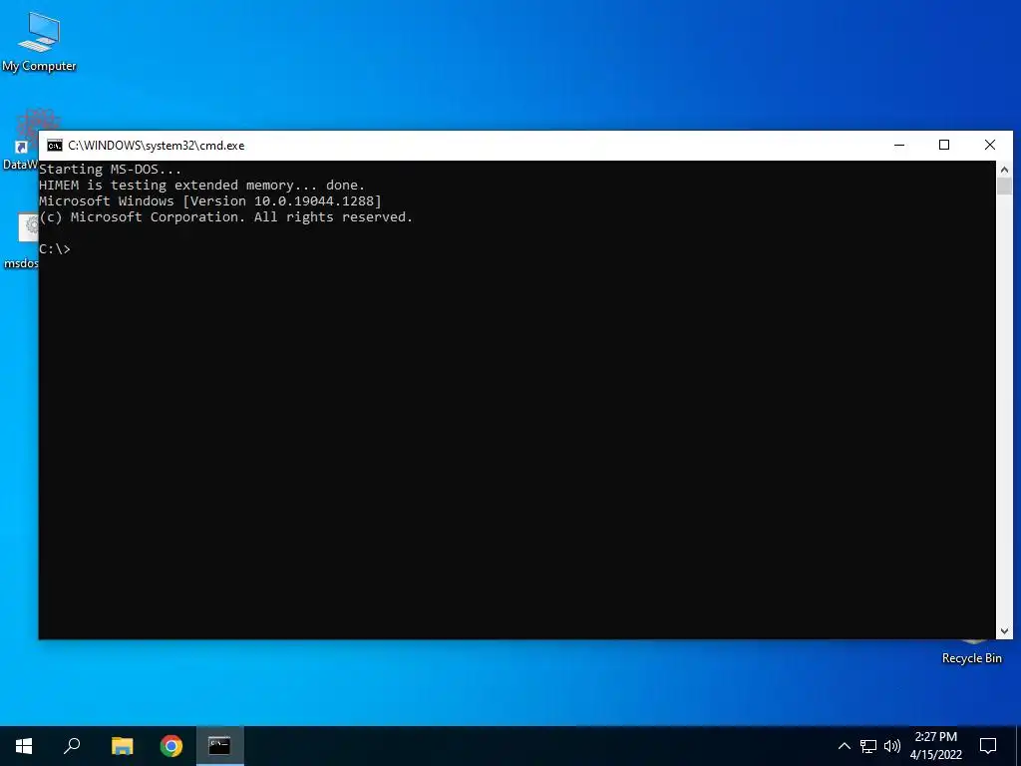Screen dimensions: 1021x766
Task: Open the clock showing 2:27 PM
Action: tap(935, 746)
